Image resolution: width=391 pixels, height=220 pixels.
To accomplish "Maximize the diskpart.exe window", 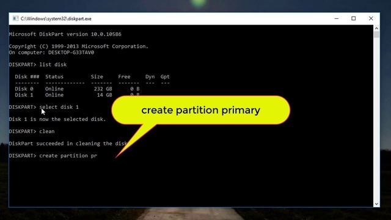I will [x=354, y=18].
